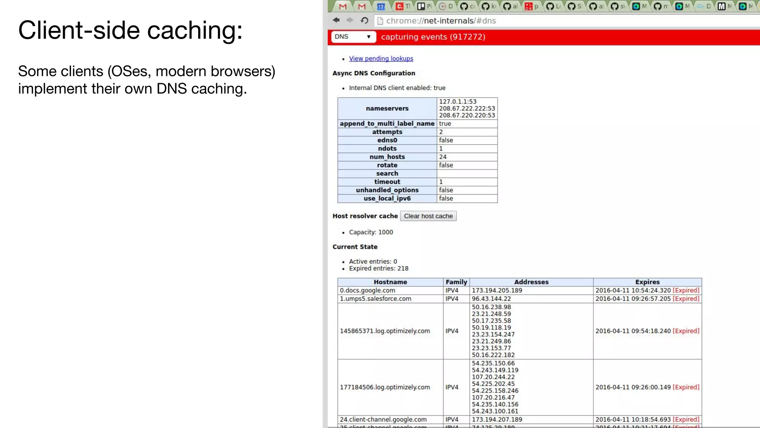Click the append_to_multi_label_name row label
This screenshot has height=428, width=760.
387,124
